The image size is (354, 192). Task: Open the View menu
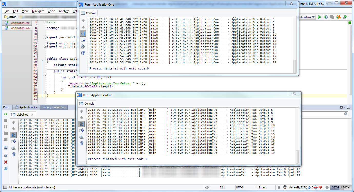(x=25, y=11)
